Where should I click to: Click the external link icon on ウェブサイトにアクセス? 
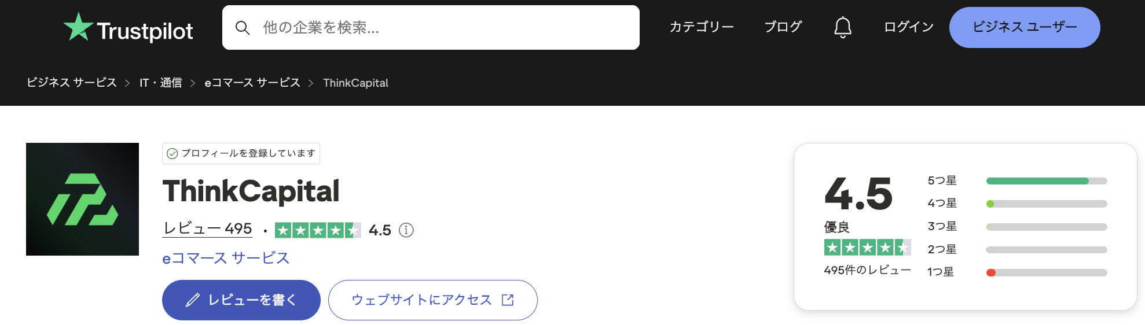click(x=508, y=300)
